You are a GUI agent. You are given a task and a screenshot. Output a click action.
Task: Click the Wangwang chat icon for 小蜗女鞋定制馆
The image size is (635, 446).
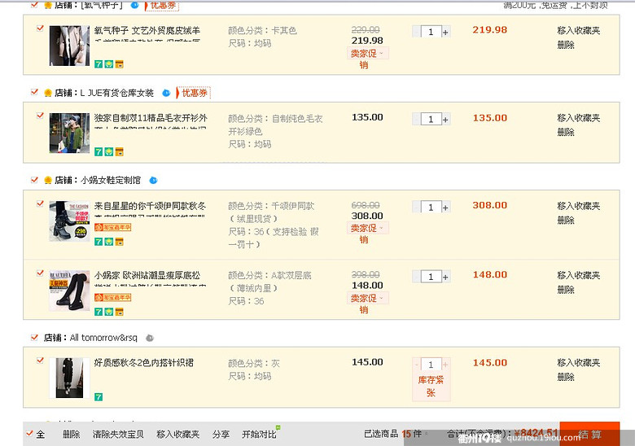tap(153, 181)
